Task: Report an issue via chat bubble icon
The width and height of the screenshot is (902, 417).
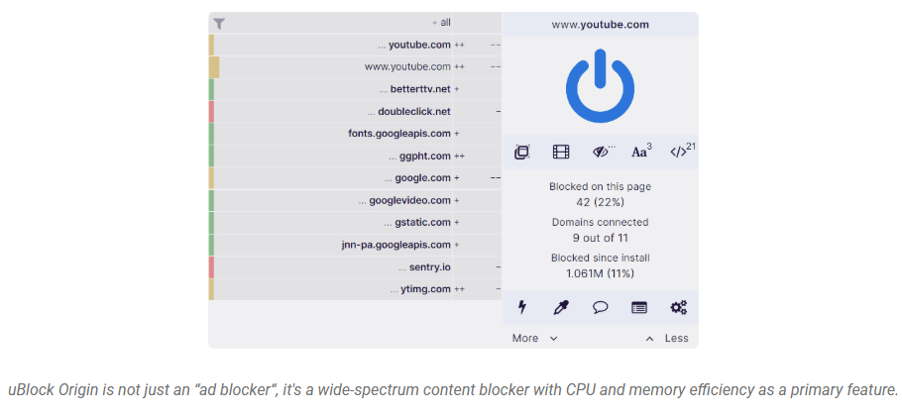Action: (x=600, y=307)
